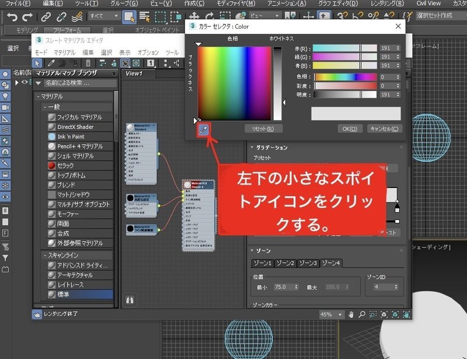The height and width of the screenshot is (359, 467).
Task: Click the eyedropper in the Color Selector dialog
Action: [x=204, y=130]
